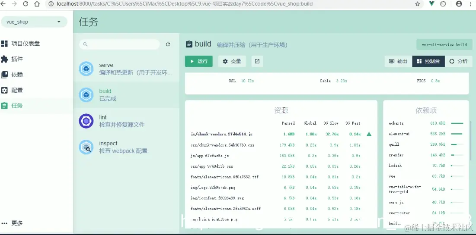The height and width of the screenshot is (235, 476).
Task: Open the 变量 parameters button
Action: [x=232, y=61]
